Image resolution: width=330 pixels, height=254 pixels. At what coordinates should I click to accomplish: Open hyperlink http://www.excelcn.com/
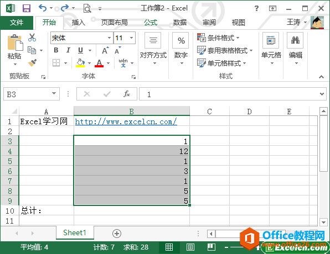pyautogui.click(x=126, y=121)
